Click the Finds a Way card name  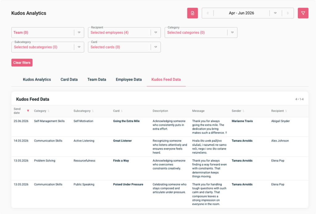click(121, 161)
